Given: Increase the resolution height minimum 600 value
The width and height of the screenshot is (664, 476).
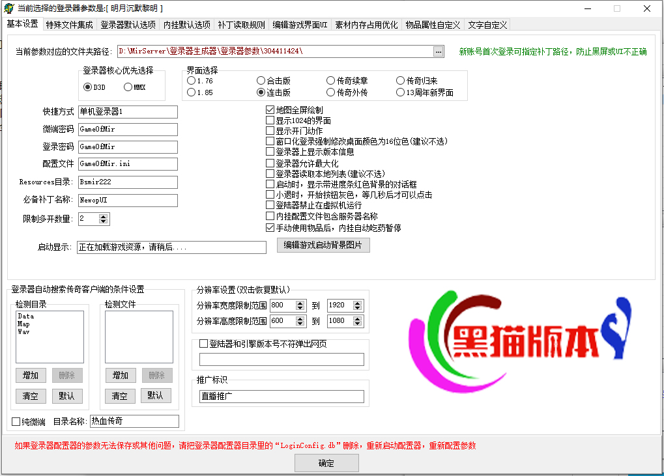Looking at the screenshot, I should [300, 318].
